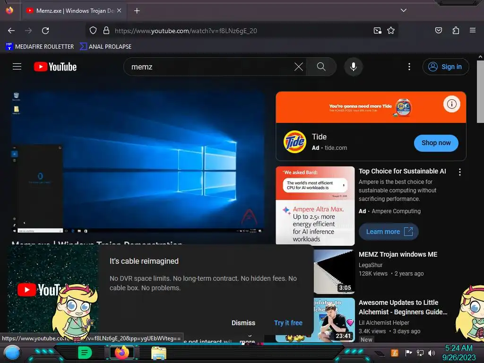Open the YouTube hamburger guide menu
The height and width of the screenshot is (363, 484).
point(17,66)
